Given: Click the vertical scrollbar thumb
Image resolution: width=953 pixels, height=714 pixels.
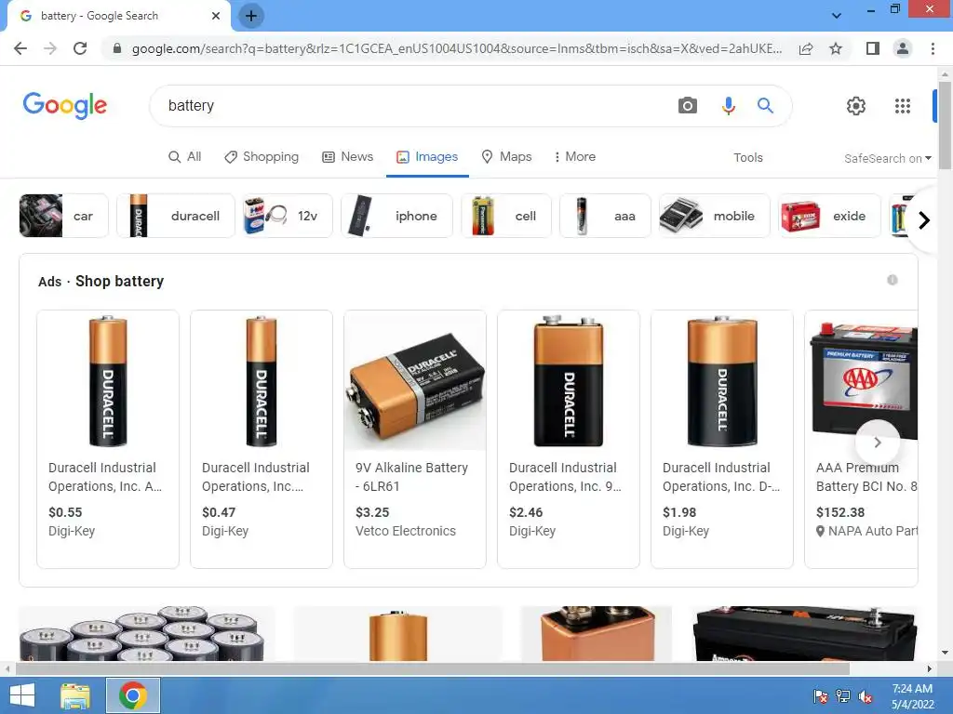Looking at the screenshot, I should [x=945, y=125].
